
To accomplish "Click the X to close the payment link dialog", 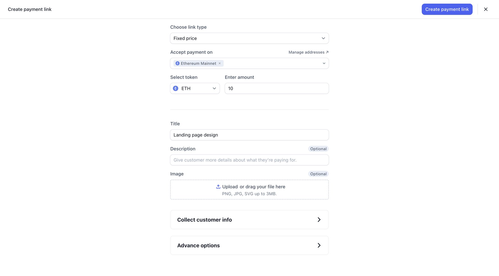I will click(486, 9).
